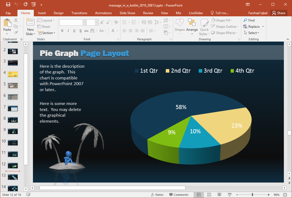Toggle Bold formatting

pyautogui.click(x=62, y=31)
